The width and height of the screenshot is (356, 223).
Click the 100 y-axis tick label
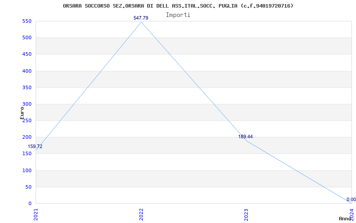[27, 170]
